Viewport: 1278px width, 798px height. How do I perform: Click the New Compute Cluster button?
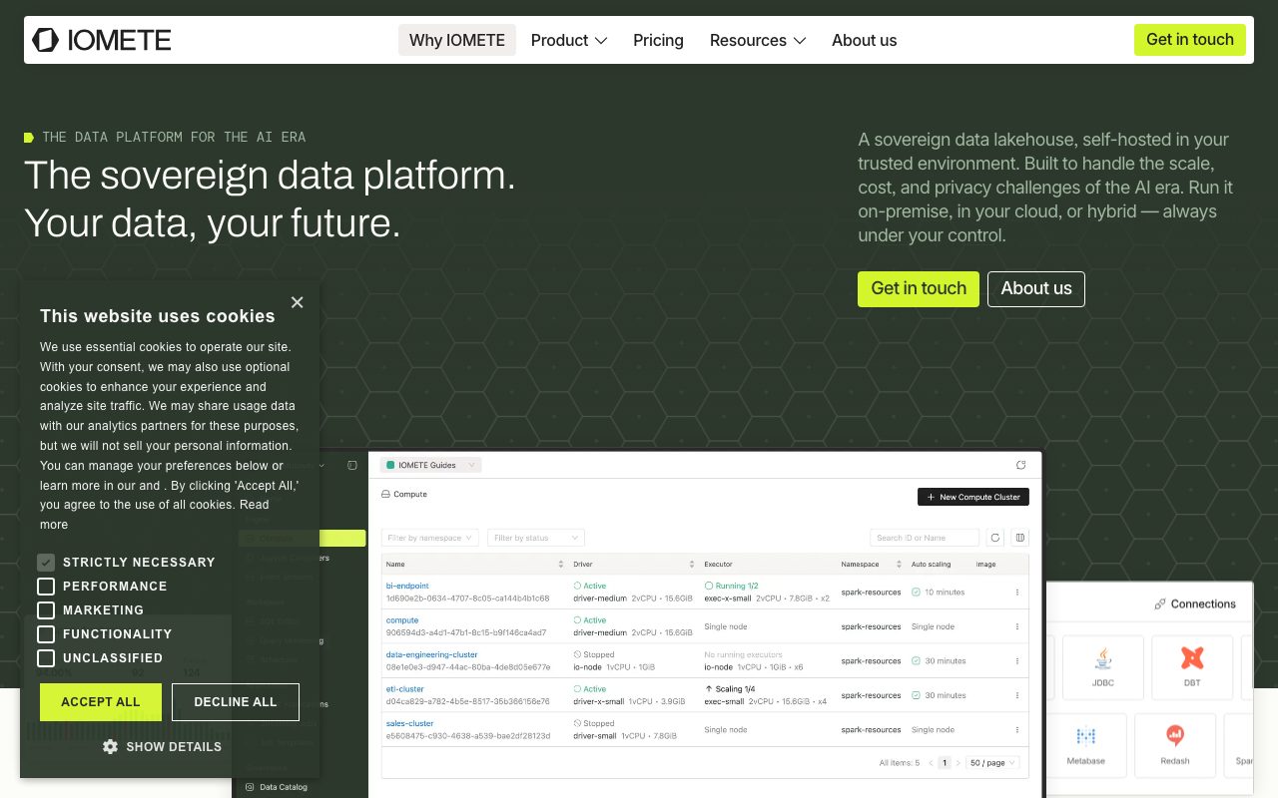click(x=973, y=497)
